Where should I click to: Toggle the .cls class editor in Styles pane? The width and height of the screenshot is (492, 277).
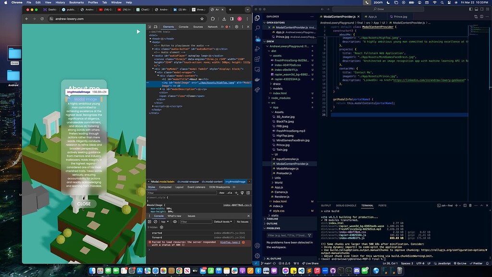[x=230, y=193]
